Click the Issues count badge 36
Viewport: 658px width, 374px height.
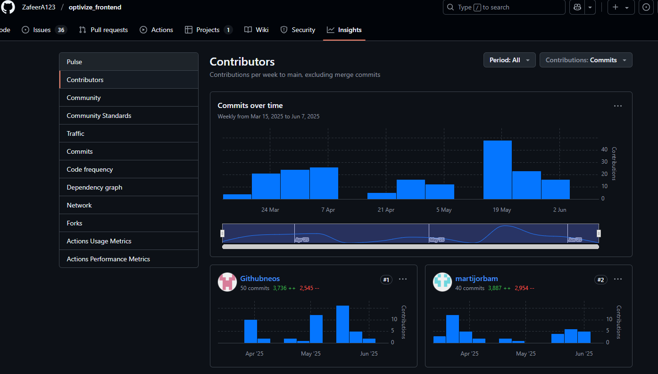coord(61,30)
